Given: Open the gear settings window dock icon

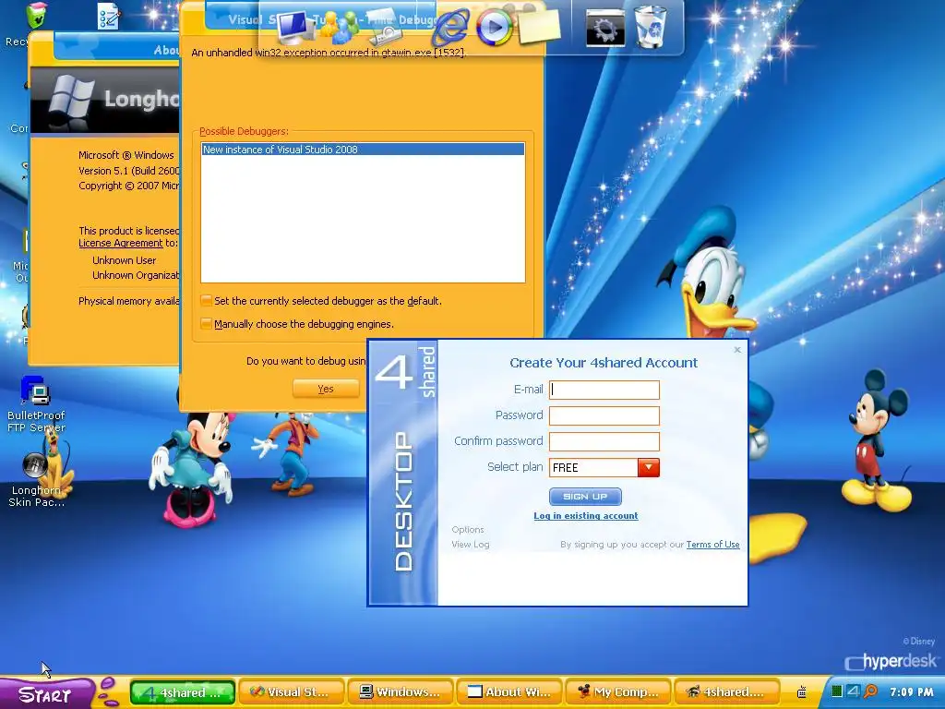Looking at the screenshot, I should (605, 27).
